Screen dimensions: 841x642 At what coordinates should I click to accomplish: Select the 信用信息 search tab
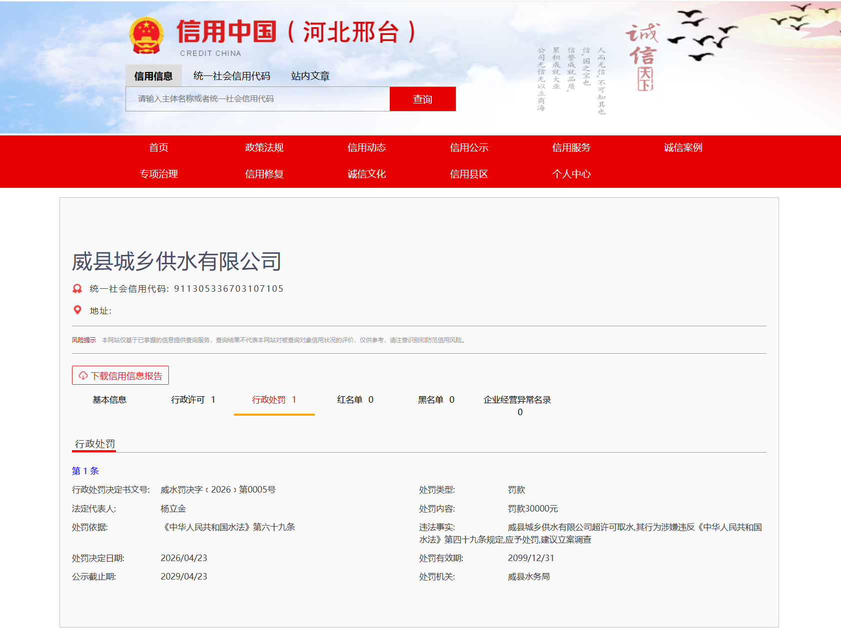coord(153,76)
